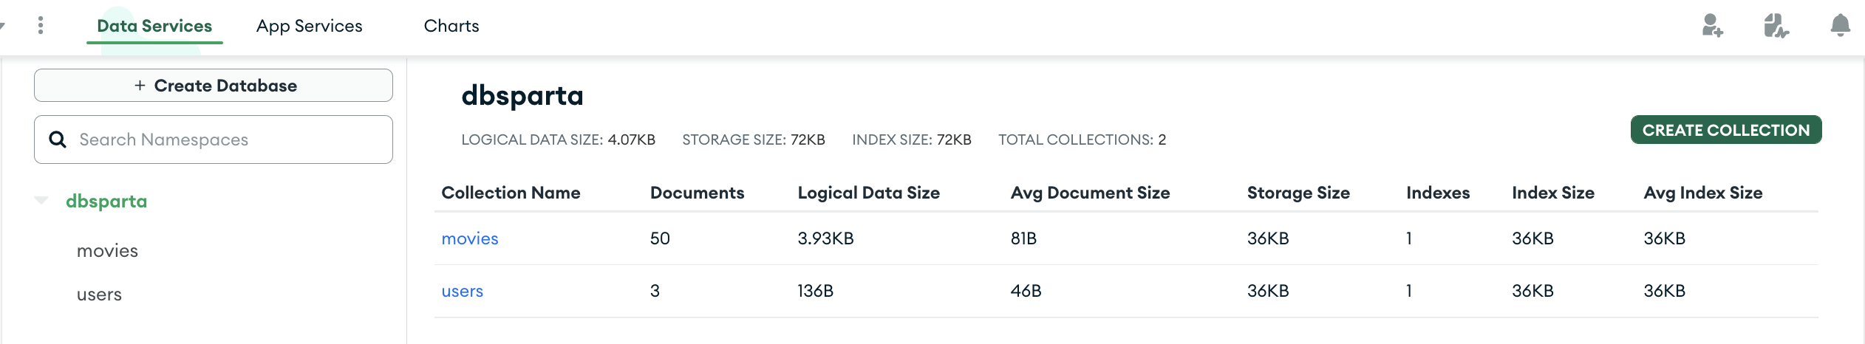This screenshot has height=344, width=1865.
Task: Click the invite user icon
Action: click(x=1712, y=26)
